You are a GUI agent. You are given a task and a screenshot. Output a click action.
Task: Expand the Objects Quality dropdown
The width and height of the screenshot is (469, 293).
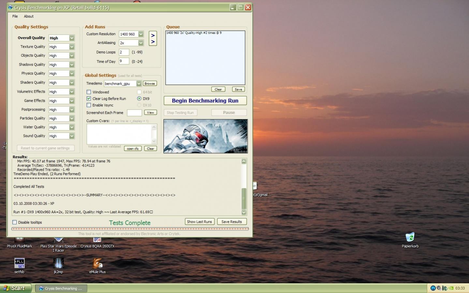pos(72,56)
